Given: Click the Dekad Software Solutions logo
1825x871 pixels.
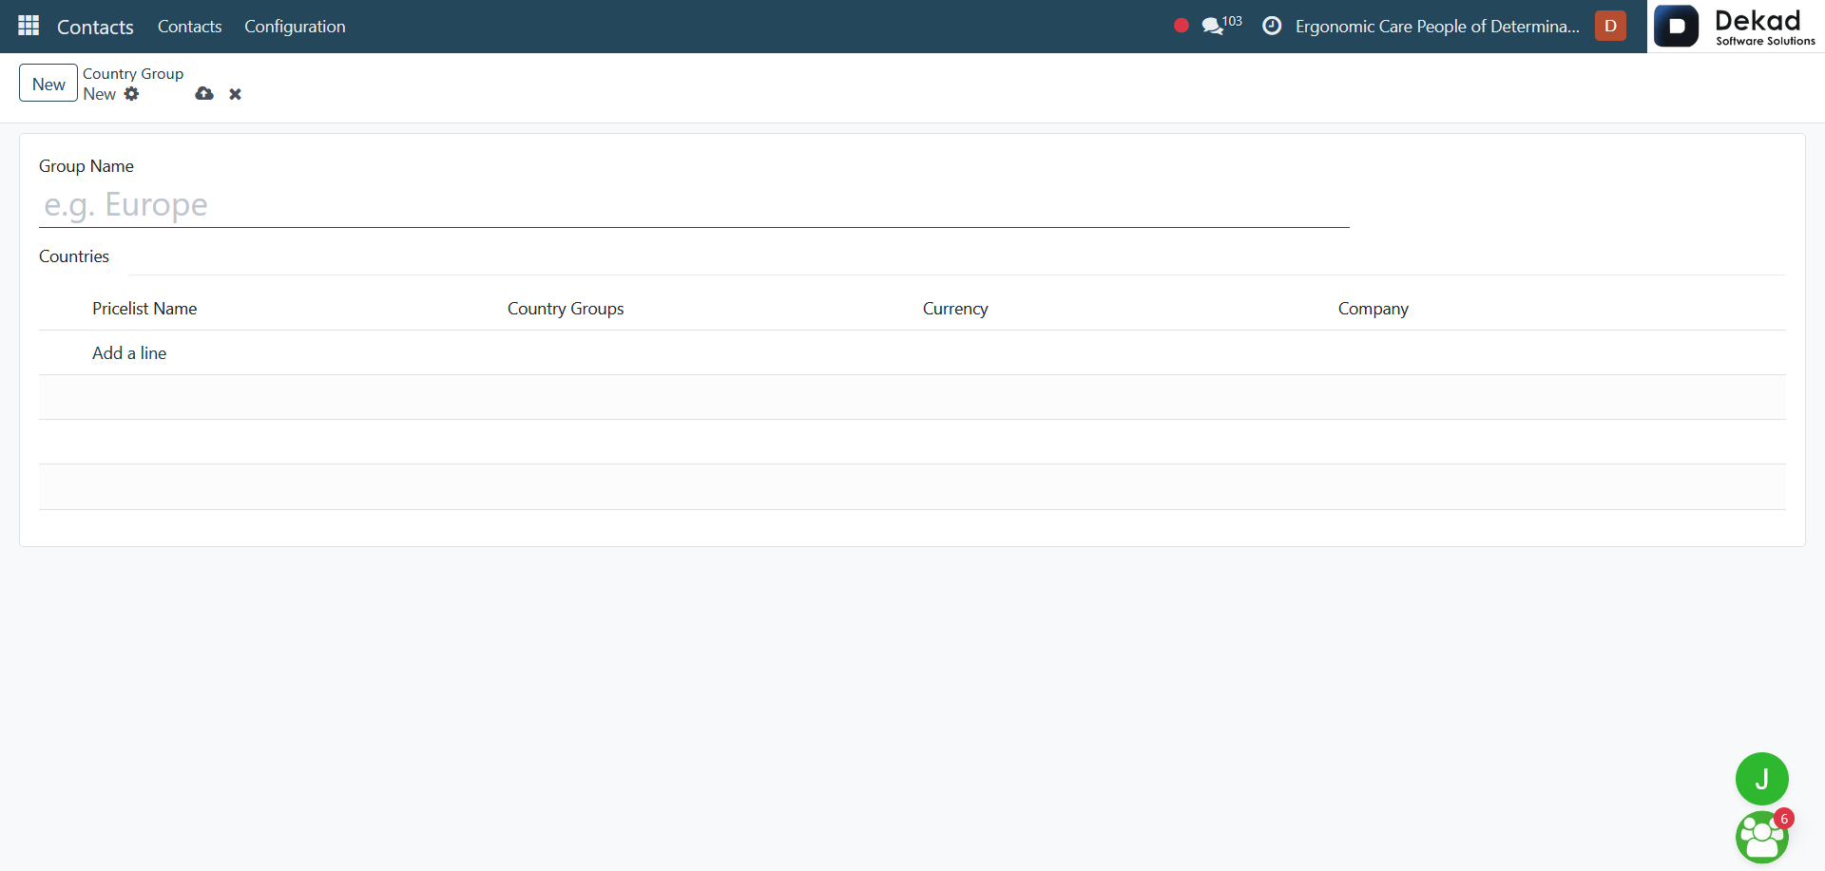Looking at the screenshot, I should pyautogui.click(x=1736, y=27).
